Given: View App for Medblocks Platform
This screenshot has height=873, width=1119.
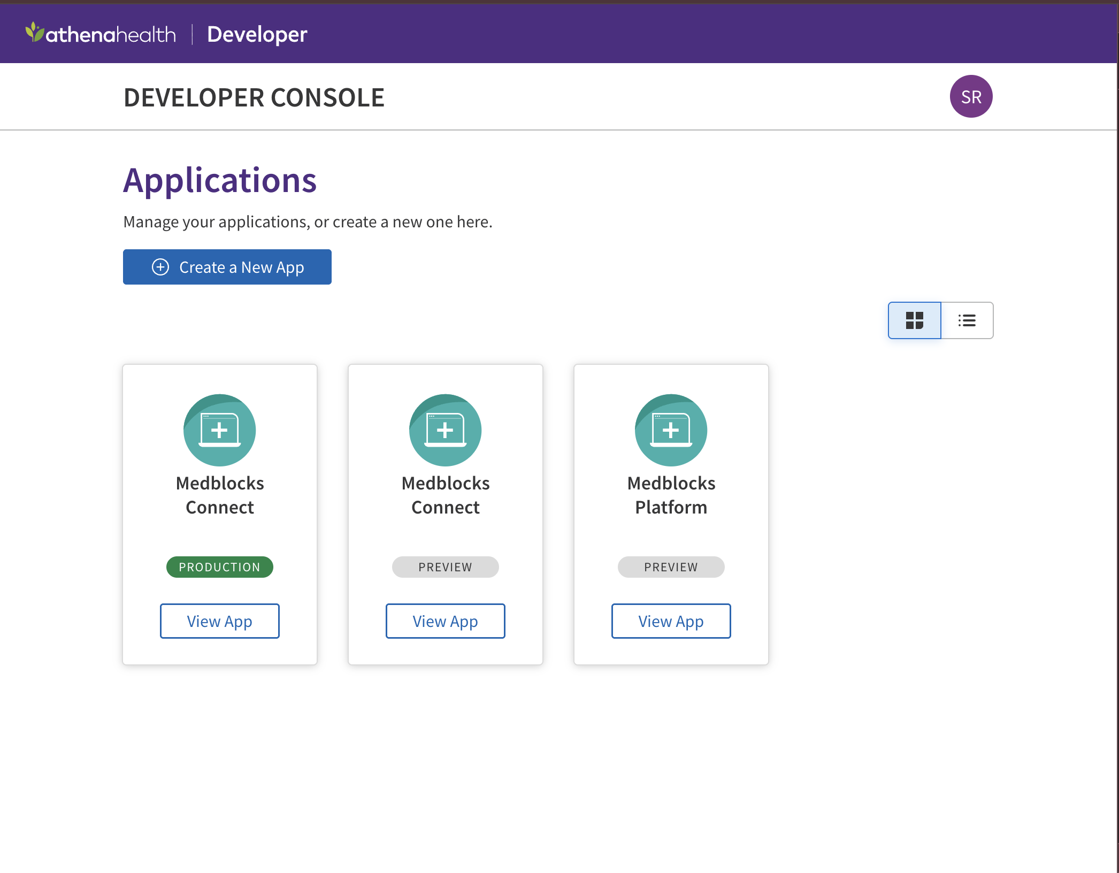Looking at the screenshot, I should [671, 621].
